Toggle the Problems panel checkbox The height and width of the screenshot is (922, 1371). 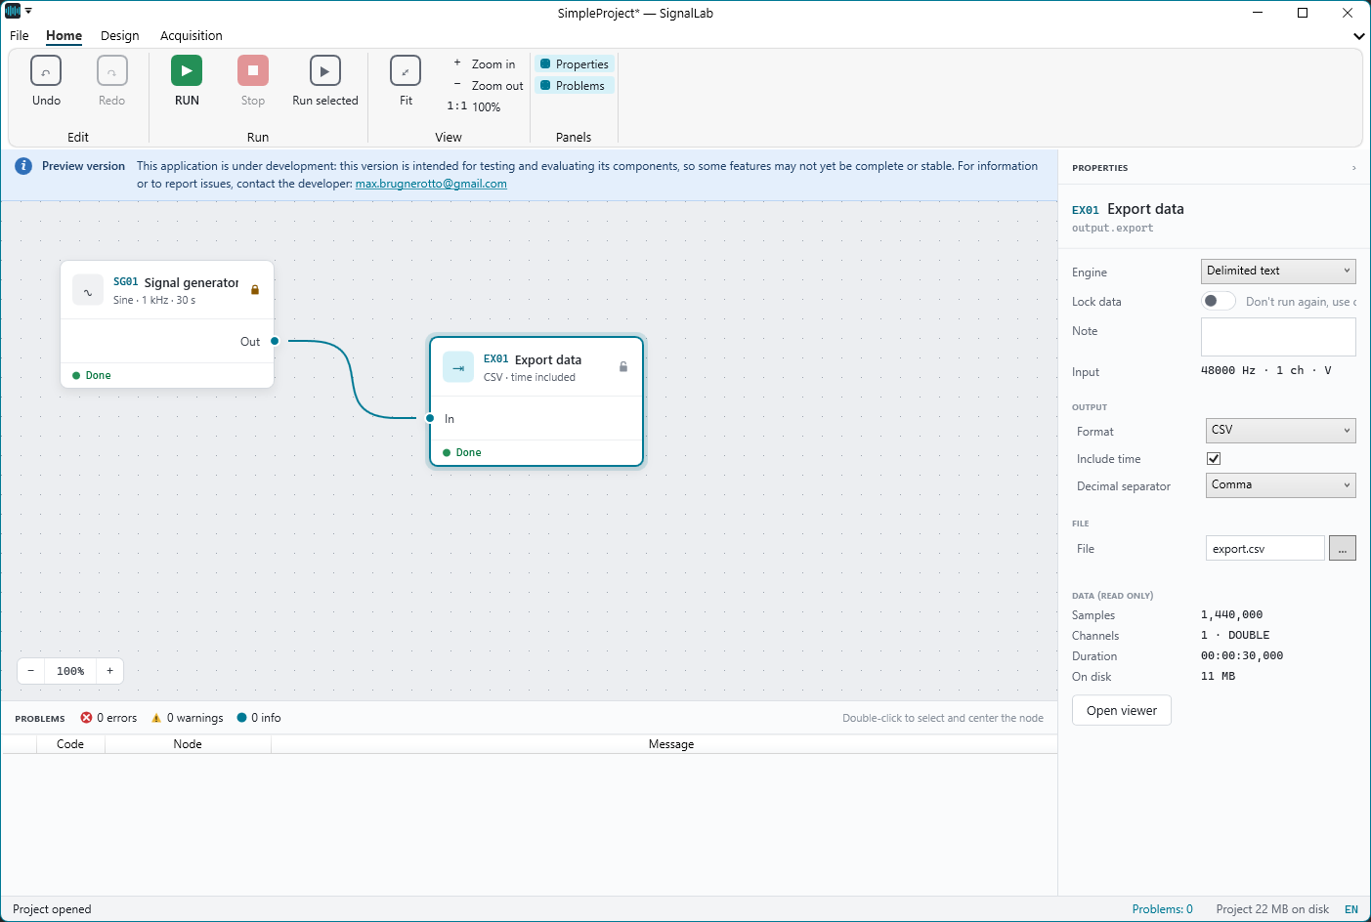pos(545,86)
